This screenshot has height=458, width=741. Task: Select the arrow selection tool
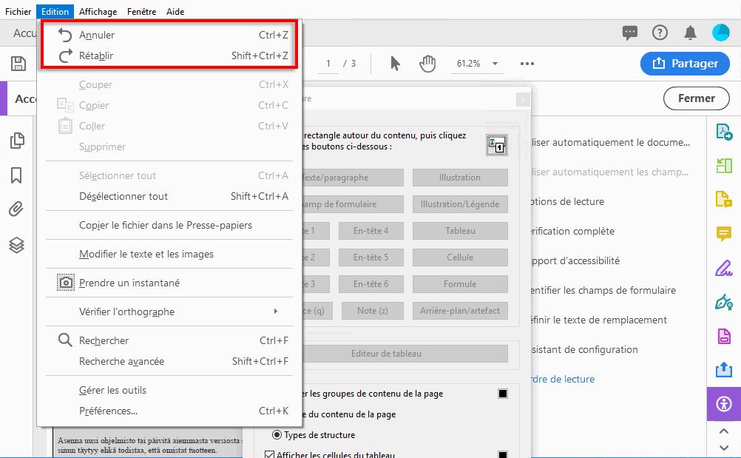[x=395, y=64]
